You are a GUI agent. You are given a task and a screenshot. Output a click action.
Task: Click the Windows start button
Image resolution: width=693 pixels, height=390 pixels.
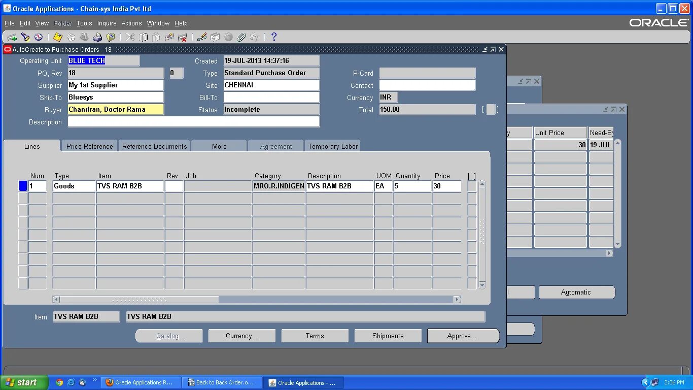[x=24, y=382]
